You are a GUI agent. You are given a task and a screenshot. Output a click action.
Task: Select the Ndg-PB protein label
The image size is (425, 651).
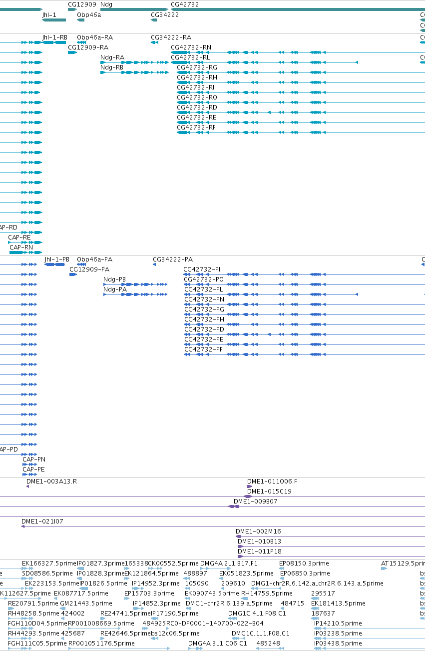point(114,279)
